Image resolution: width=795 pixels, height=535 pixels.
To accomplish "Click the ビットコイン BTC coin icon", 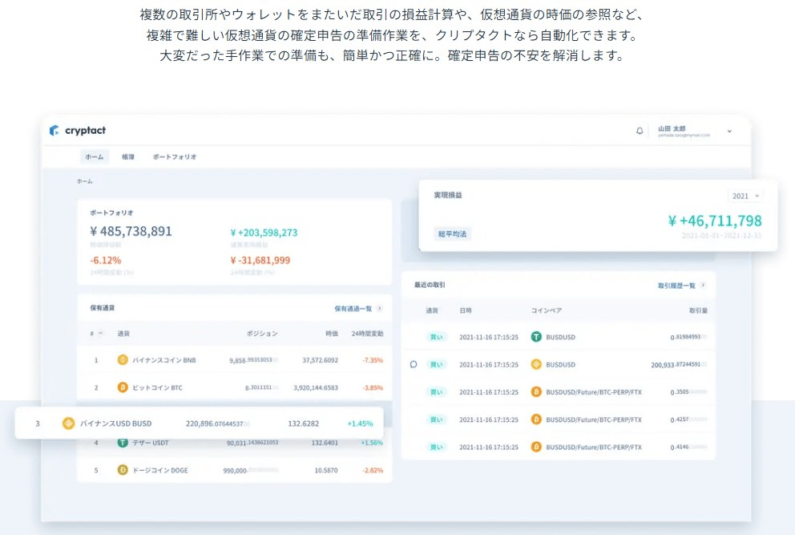I will point(123,387).
